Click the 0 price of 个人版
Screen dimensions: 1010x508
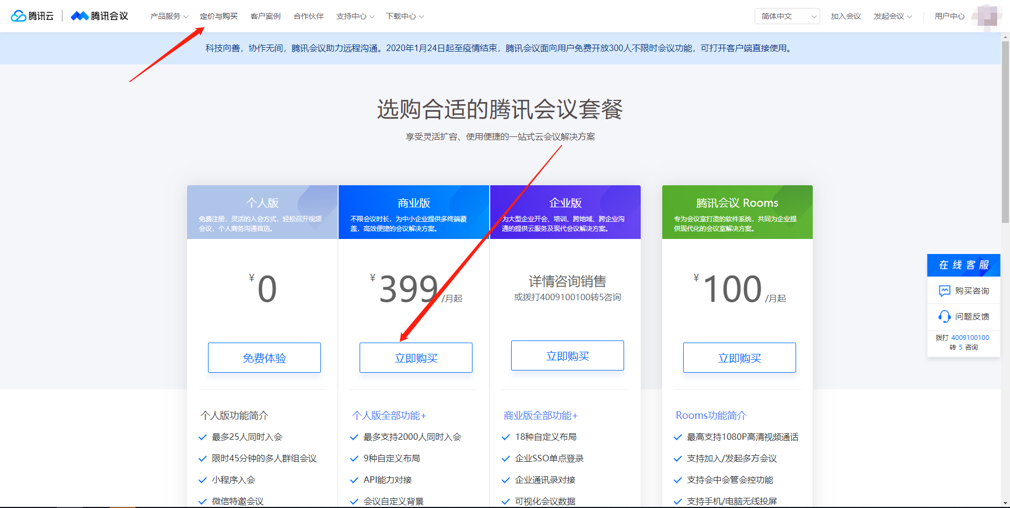267,289
